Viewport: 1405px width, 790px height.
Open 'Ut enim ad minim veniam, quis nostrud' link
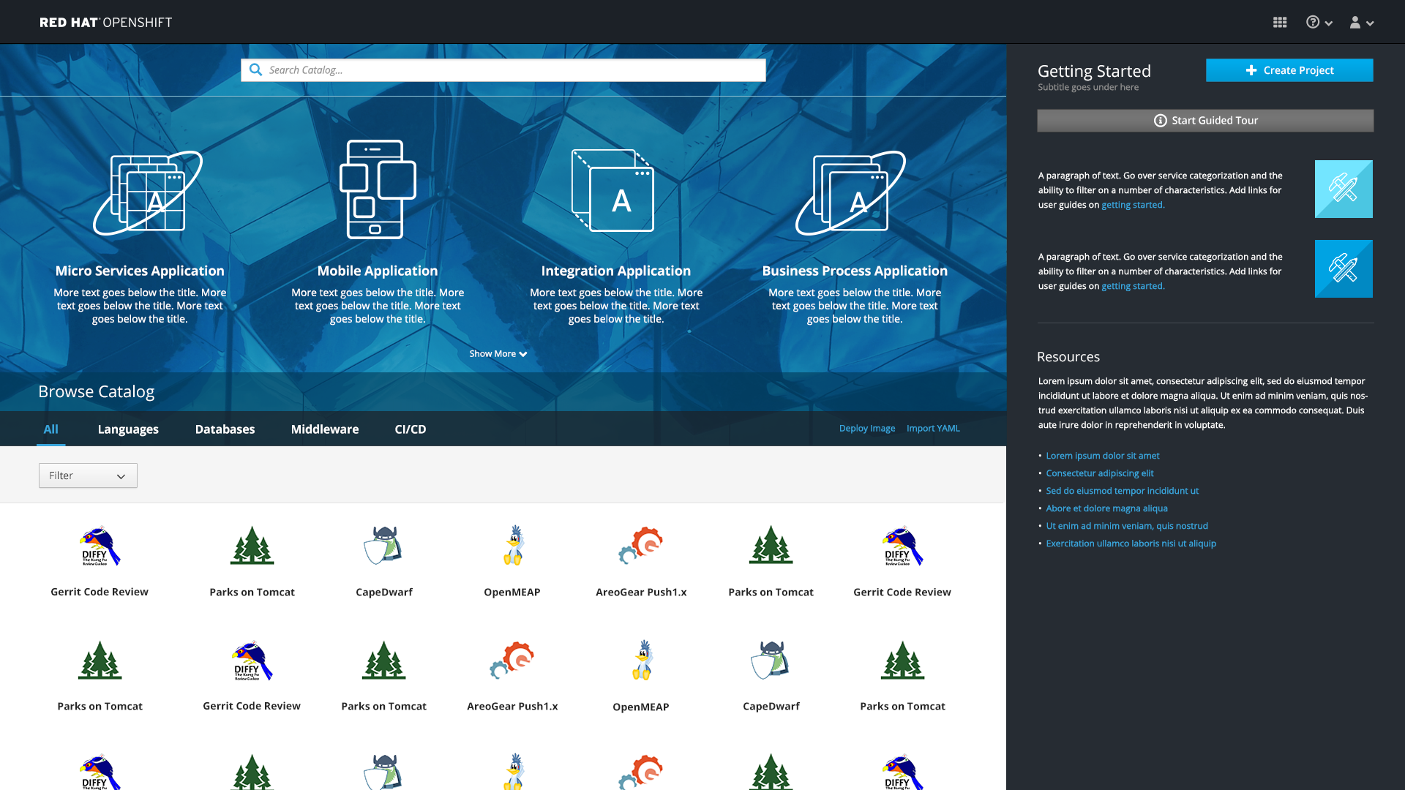pos(1127,526)
